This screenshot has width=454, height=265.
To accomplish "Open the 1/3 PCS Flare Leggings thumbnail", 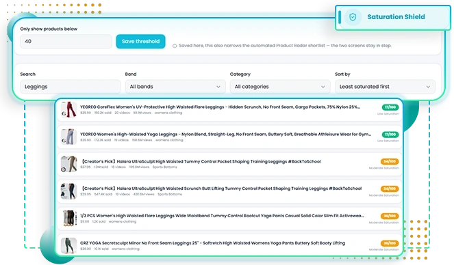I will click(68, 219).
